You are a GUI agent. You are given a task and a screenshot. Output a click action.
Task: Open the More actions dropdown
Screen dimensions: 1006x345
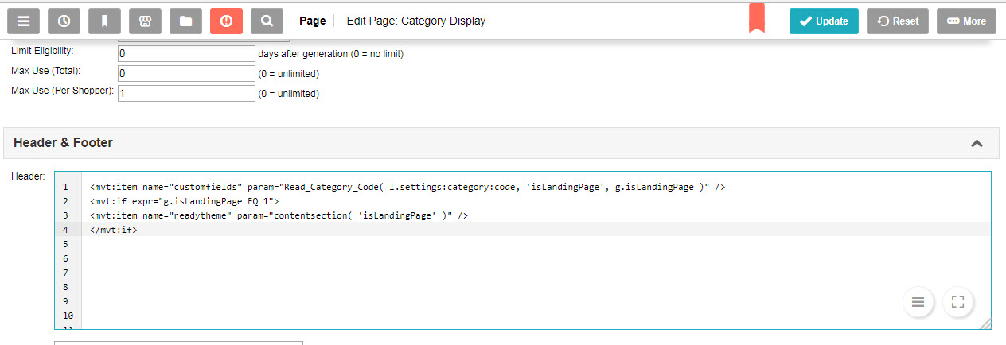pyautogui.click(x=966, y=21)
